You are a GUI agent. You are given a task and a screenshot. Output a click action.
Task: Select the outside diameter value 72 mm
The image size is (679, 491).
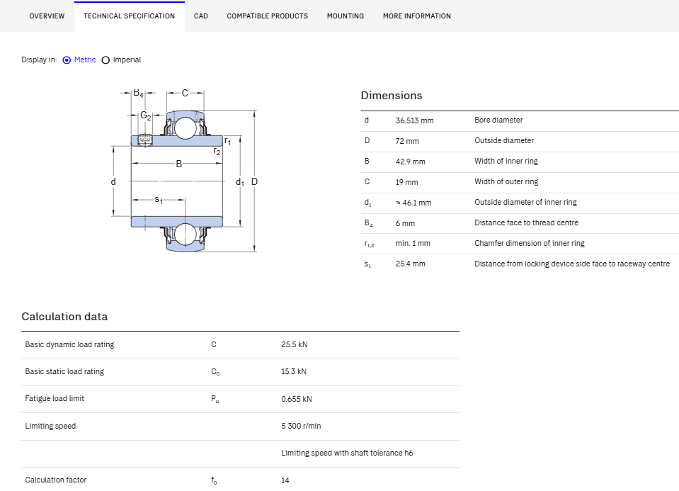(x=407, y=141)
